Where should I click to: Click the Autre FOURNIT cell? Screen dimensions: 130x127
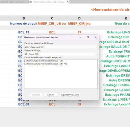[x=115, y=56]
